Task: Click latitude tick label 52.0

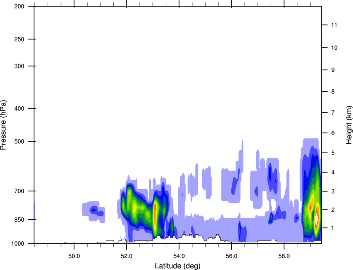Action: [127, 256]
